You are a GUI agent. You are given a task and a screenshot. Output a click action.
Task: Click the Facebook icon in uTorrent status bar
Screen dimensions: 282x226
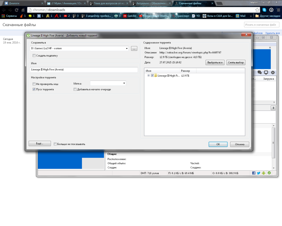(254, 173)
